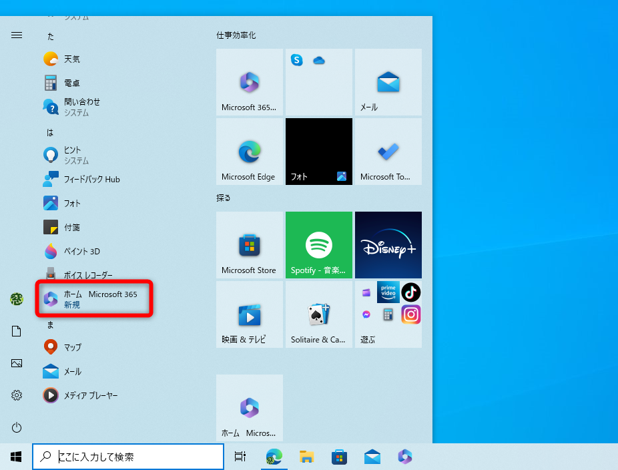Open Microsoft 365 from the taskbar
The width and height of the screenshot is (618, 470).
coord(405,457)
